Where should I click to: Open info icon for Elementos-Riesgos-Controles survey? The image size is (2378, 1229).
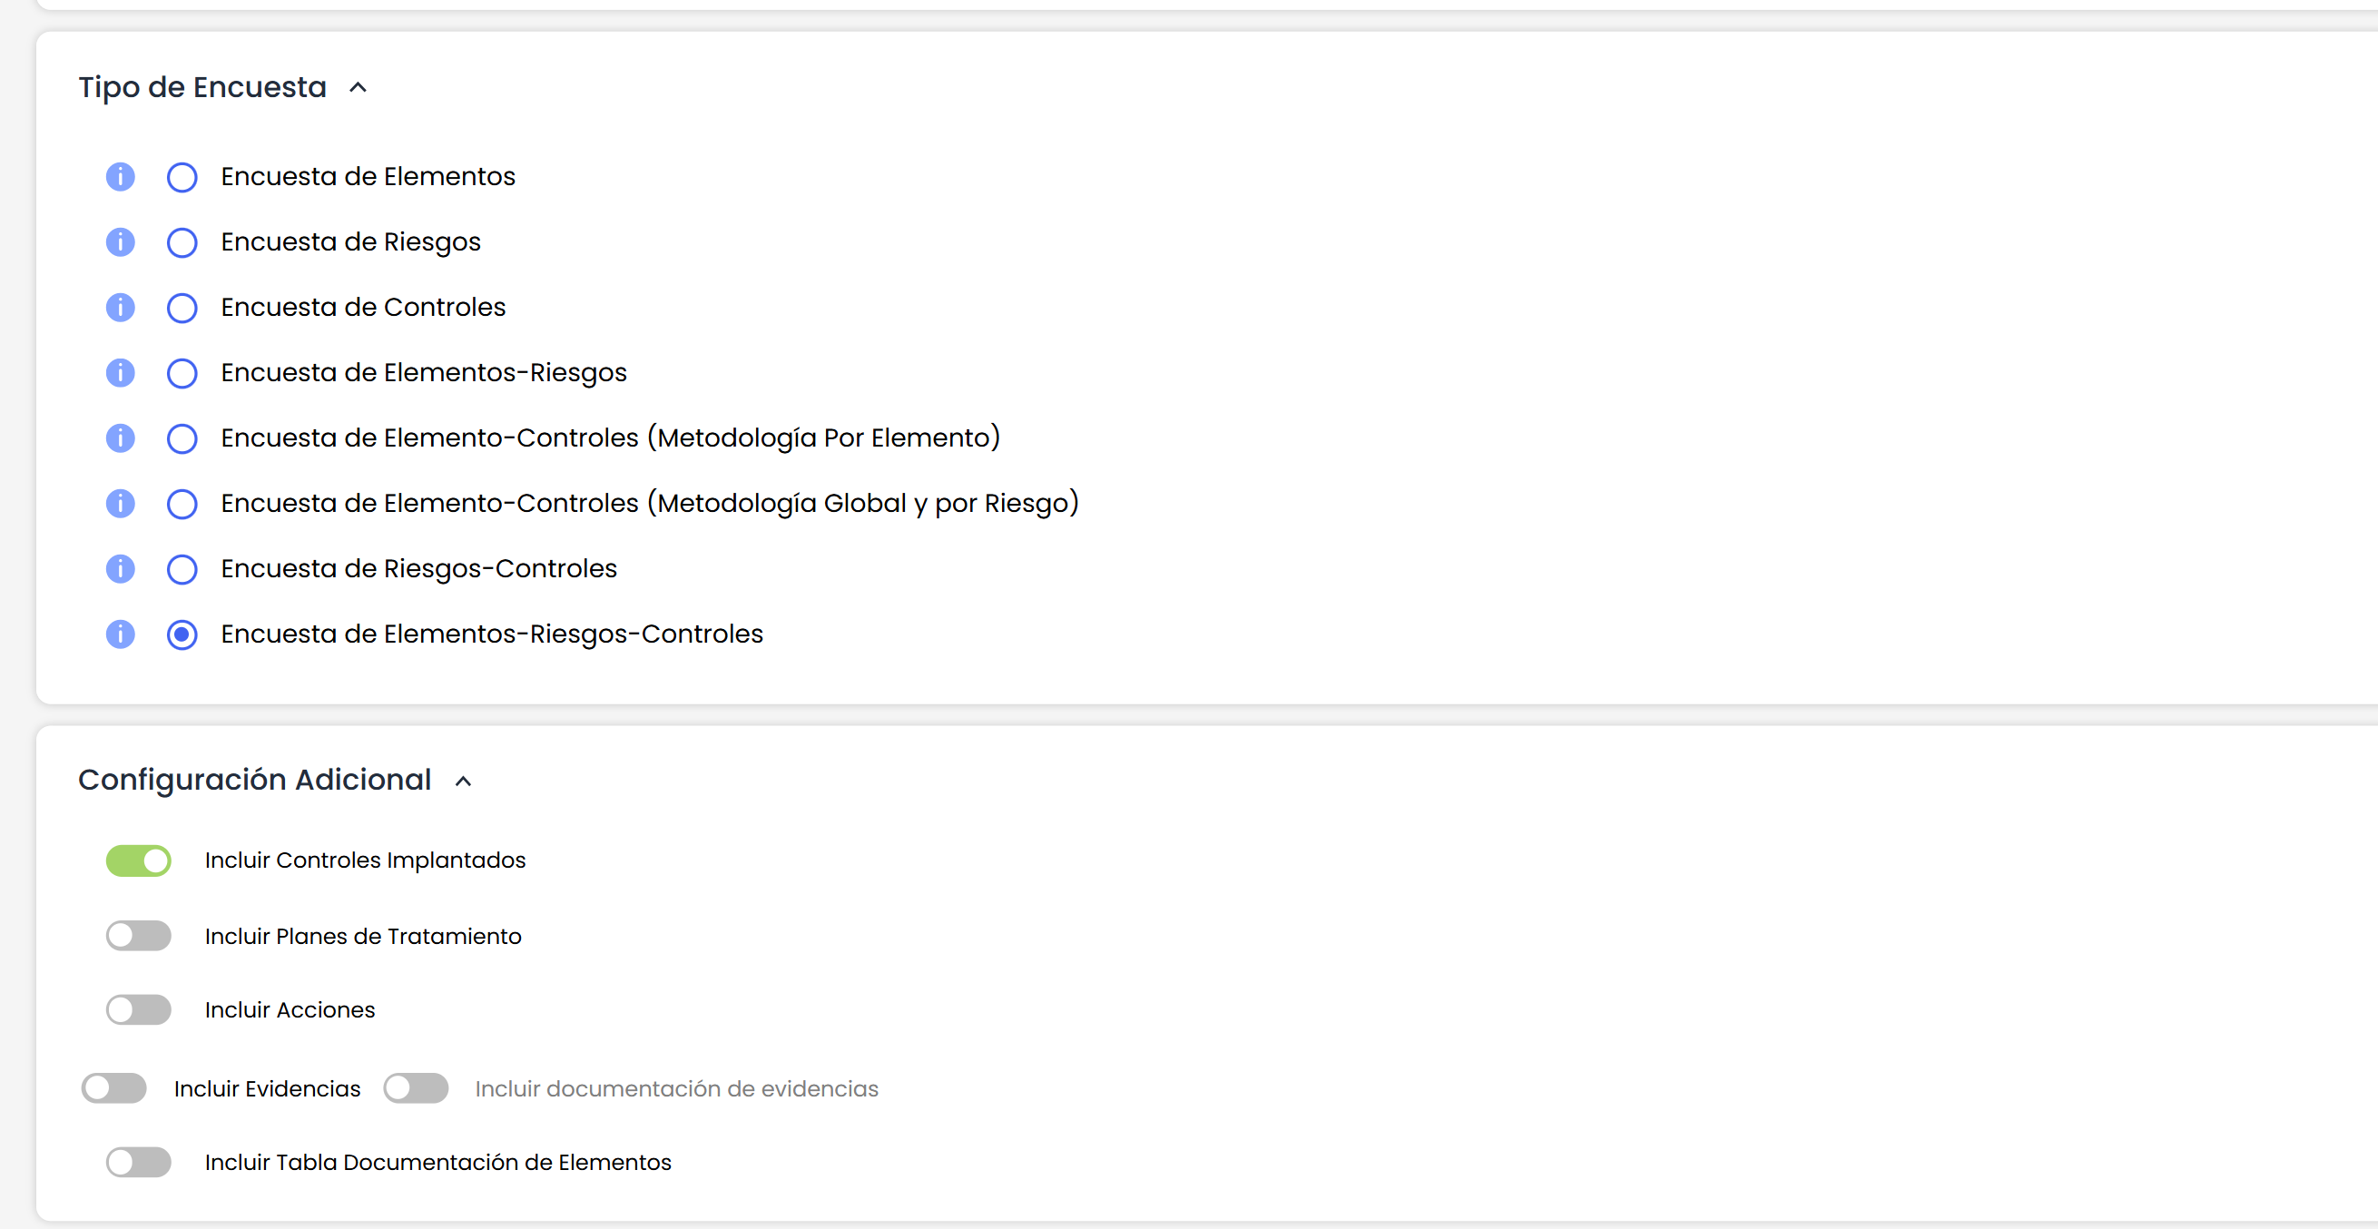point(120,634)
